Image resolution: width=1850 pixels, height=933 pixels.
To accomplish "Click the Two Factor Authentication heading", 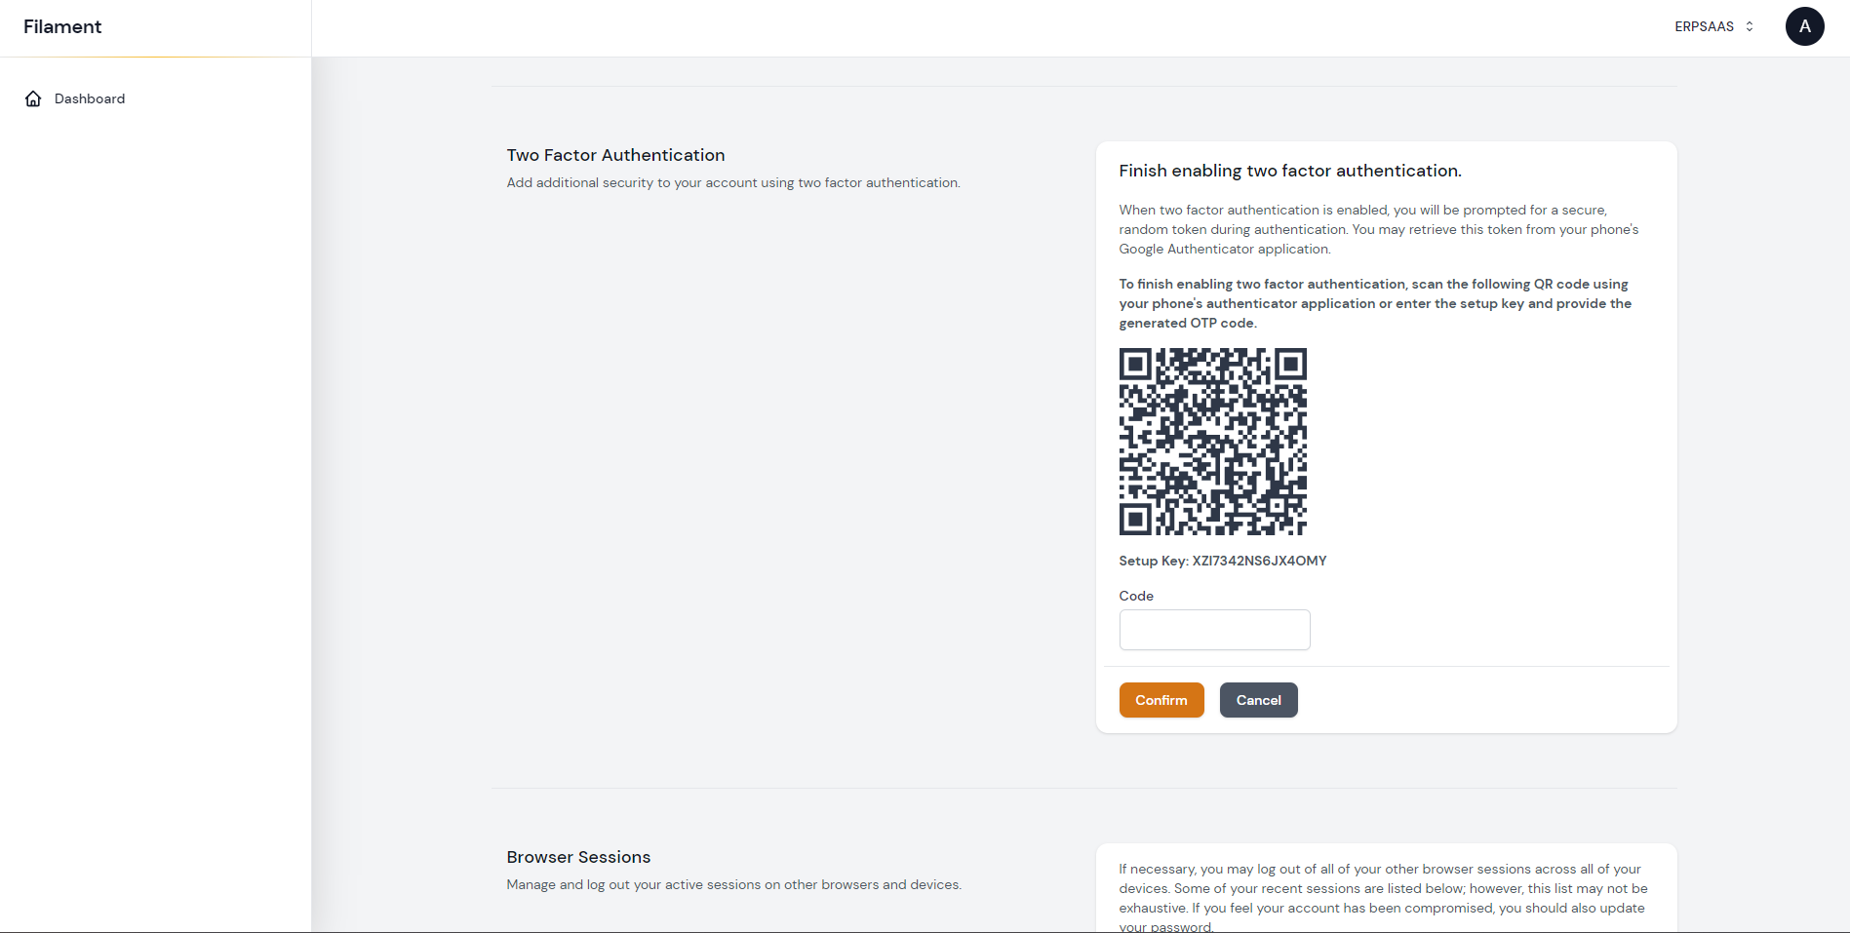I will tap(614, 155).
